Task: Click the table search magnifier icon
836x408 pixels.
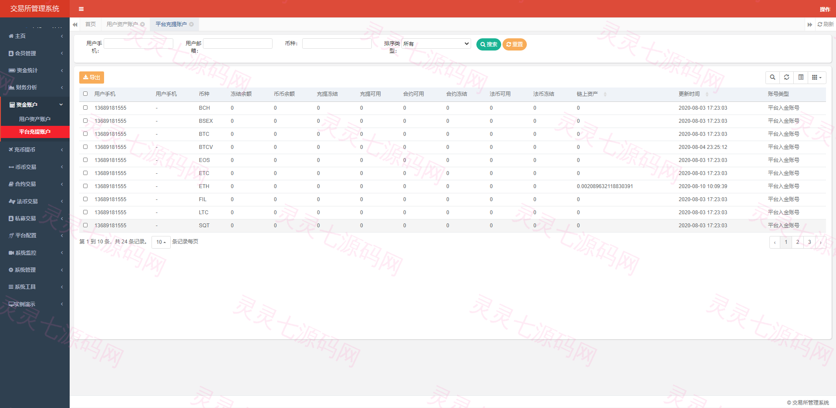Action: coord(772,78)
